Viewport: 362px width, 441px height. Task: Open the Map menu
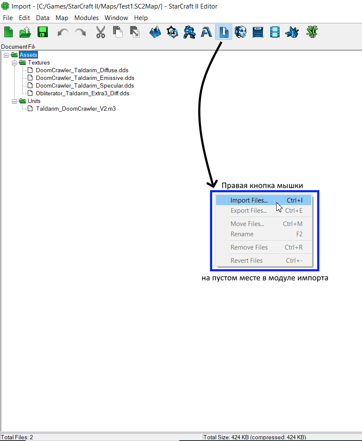[x=62, y=18]
